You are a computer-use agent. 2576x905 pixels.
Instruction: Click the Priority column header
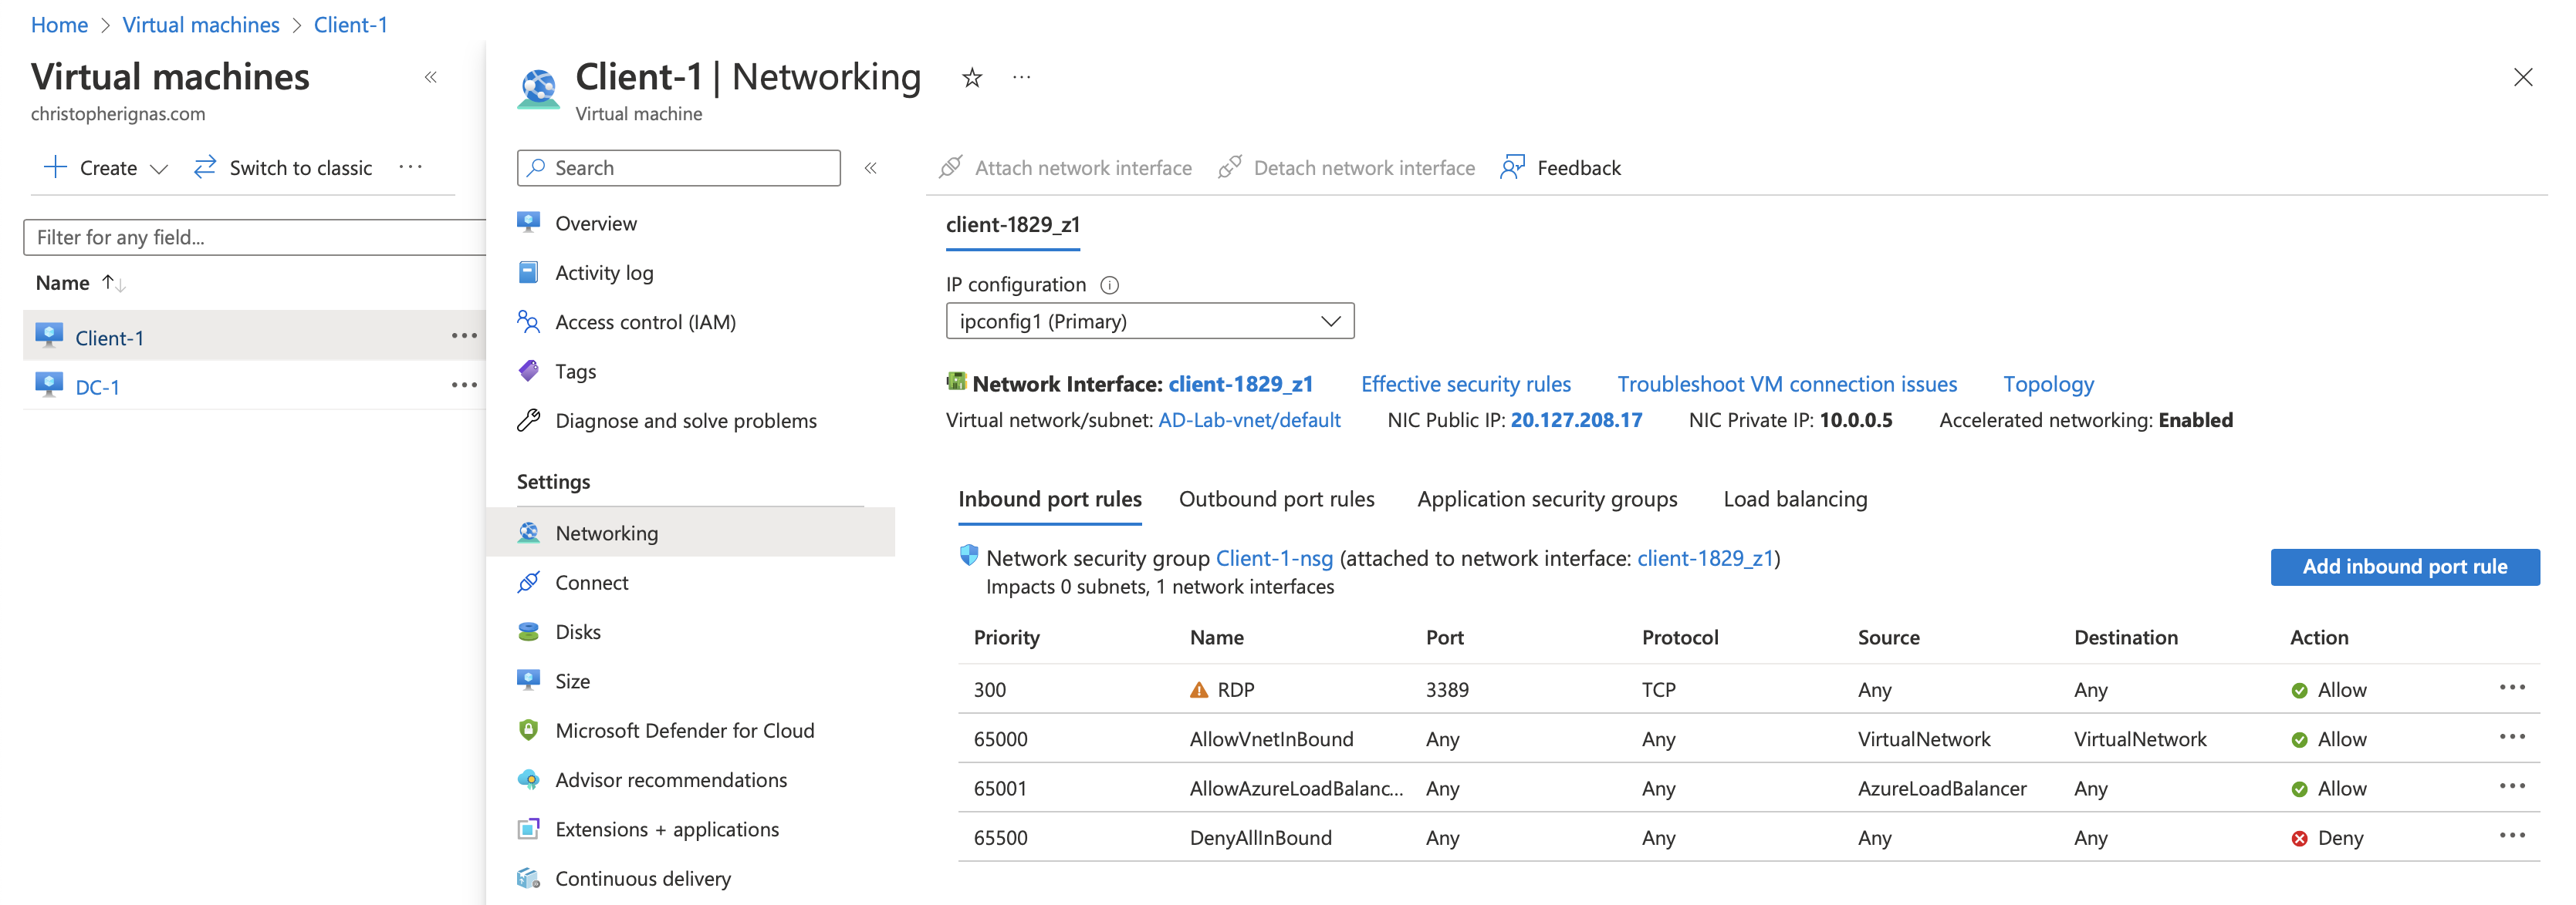[1006, 638]
